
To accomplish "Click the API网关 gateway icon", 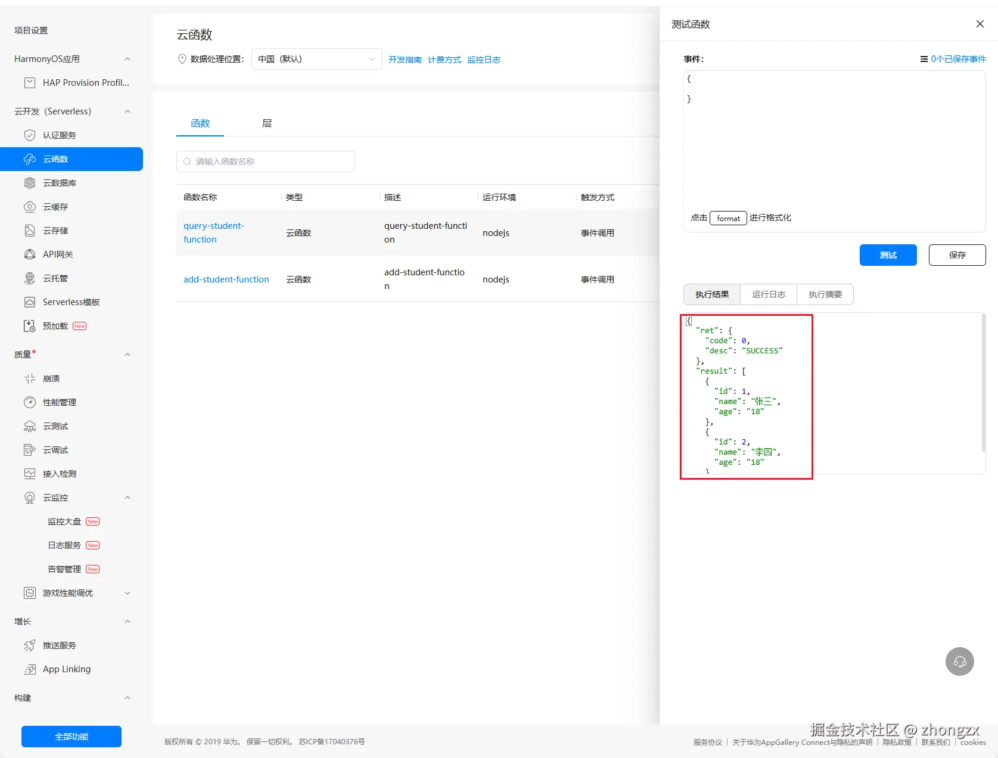I will pyautogui.click(x=30, y=254).
